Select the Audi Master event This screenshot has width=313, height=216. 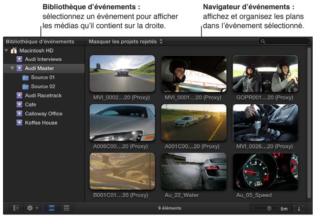[x=44, y=68]
